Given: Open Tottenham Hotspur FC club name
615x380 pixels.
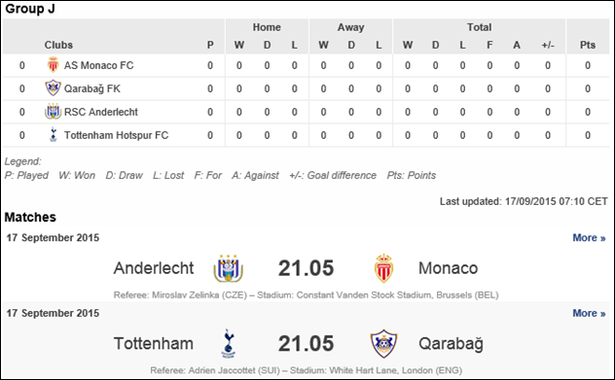Looking at the screenshot, I should pyautogui.click(x=116, y=135).
